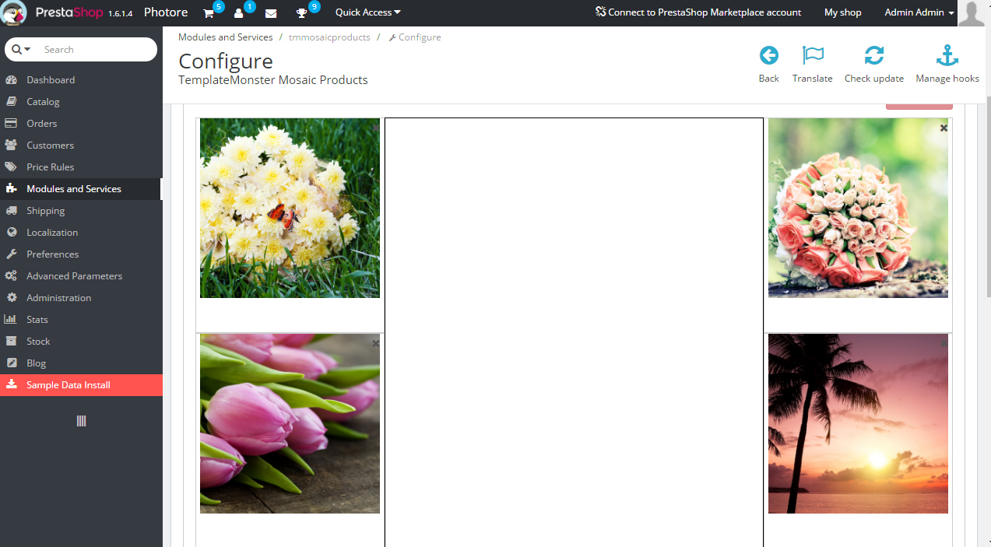Remove the pink tulips image

(x=375, y=343)
